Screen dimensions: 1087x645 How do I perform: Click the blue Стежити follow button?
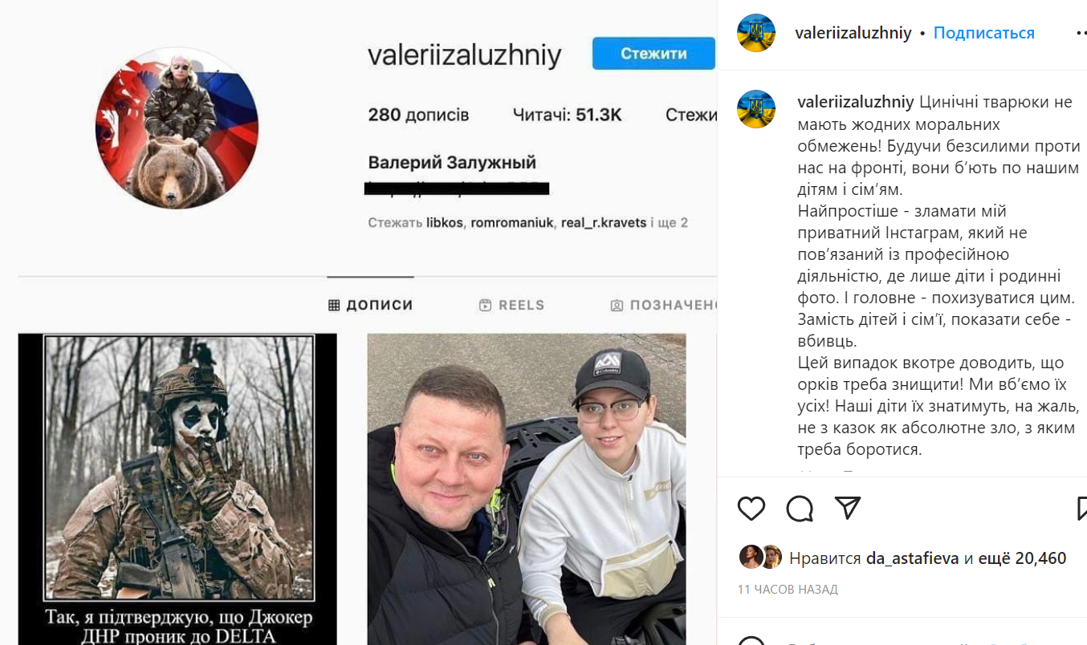[653, 54]
